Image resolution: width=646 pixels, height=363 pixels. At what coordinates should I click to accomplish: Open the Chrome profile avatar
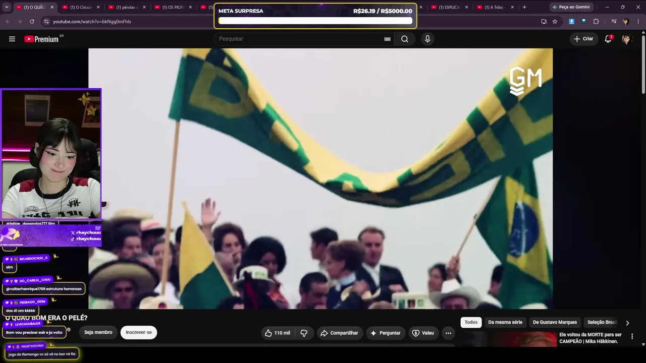click(626, 22)
